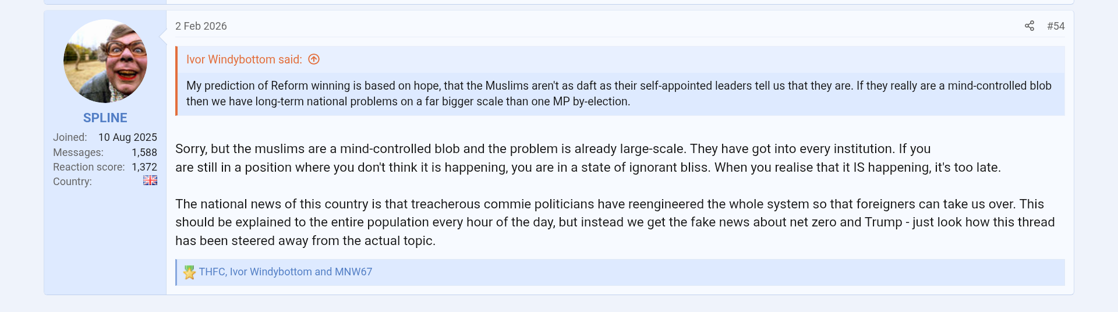
Task: Click the "Ivor Windybottom said:" quote header
Action: coord(244,59)
